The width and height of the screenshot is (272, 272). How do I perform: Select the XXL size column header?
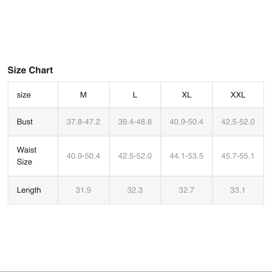point(238,95)
